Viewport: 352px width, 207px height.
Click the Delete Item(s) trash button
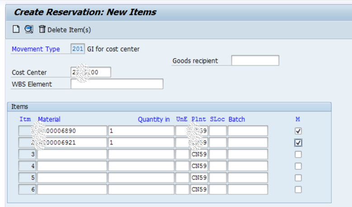(x=65, y=30)
